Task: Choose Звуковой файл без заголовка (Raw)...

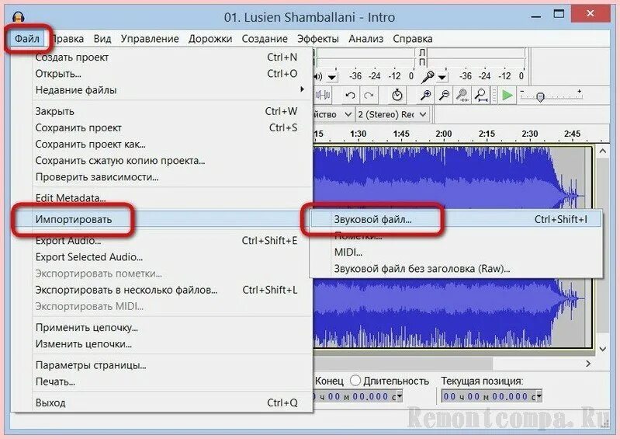Action: pos(456,269)
